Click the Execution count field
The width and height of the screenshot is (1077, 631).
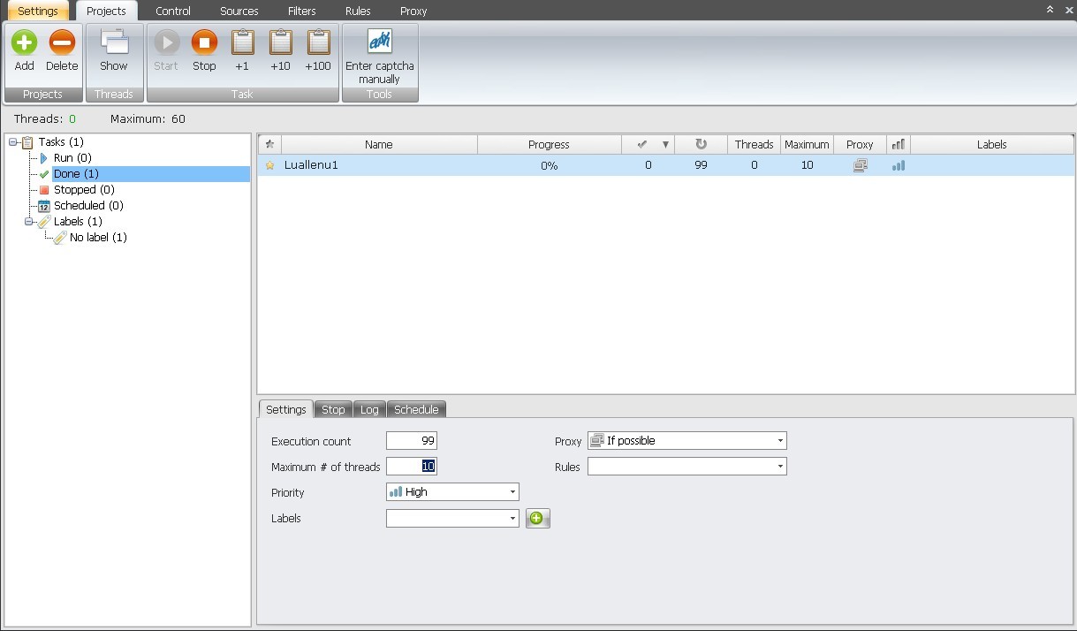(x=412, y=441)
